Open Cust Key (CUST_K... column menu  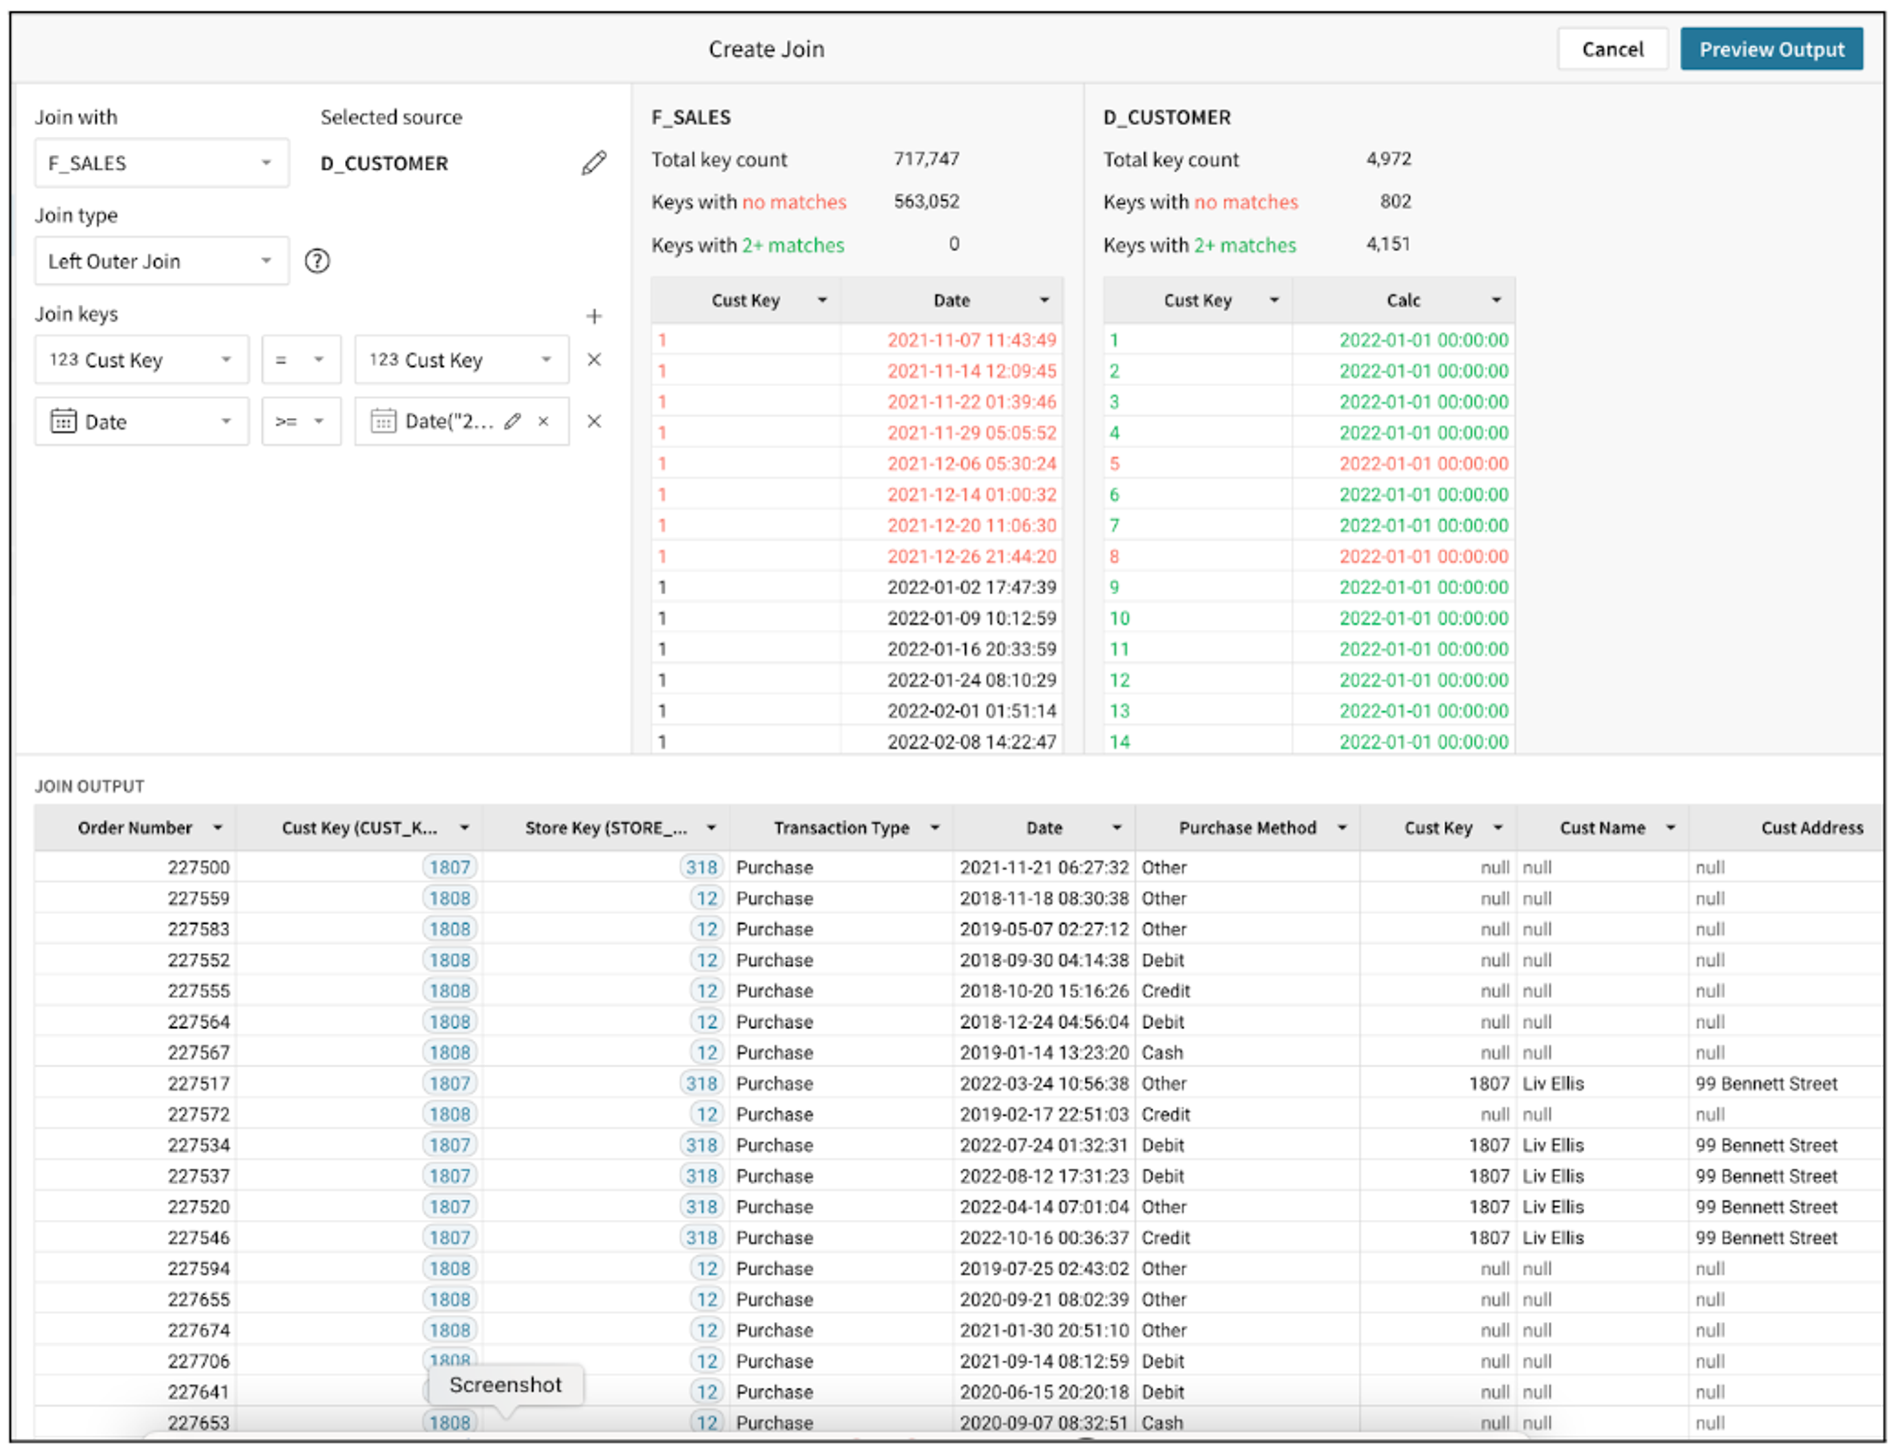coord(464,828)
